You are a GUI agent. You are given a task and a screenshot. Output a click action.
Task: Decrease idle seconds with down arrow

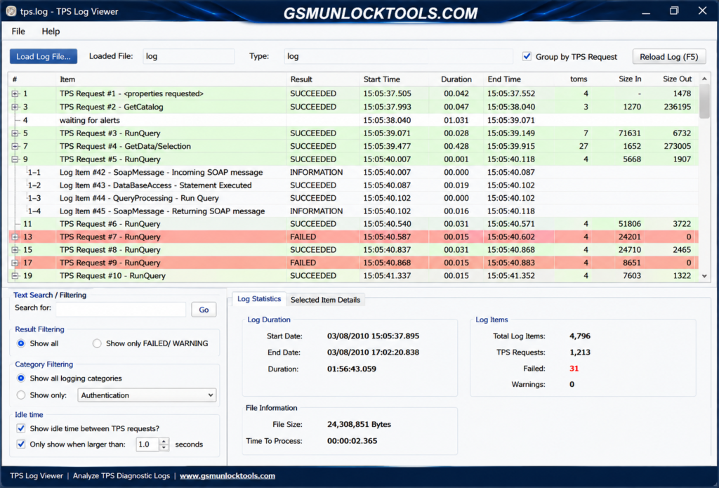pyautogui.click(x=164, y=448)
